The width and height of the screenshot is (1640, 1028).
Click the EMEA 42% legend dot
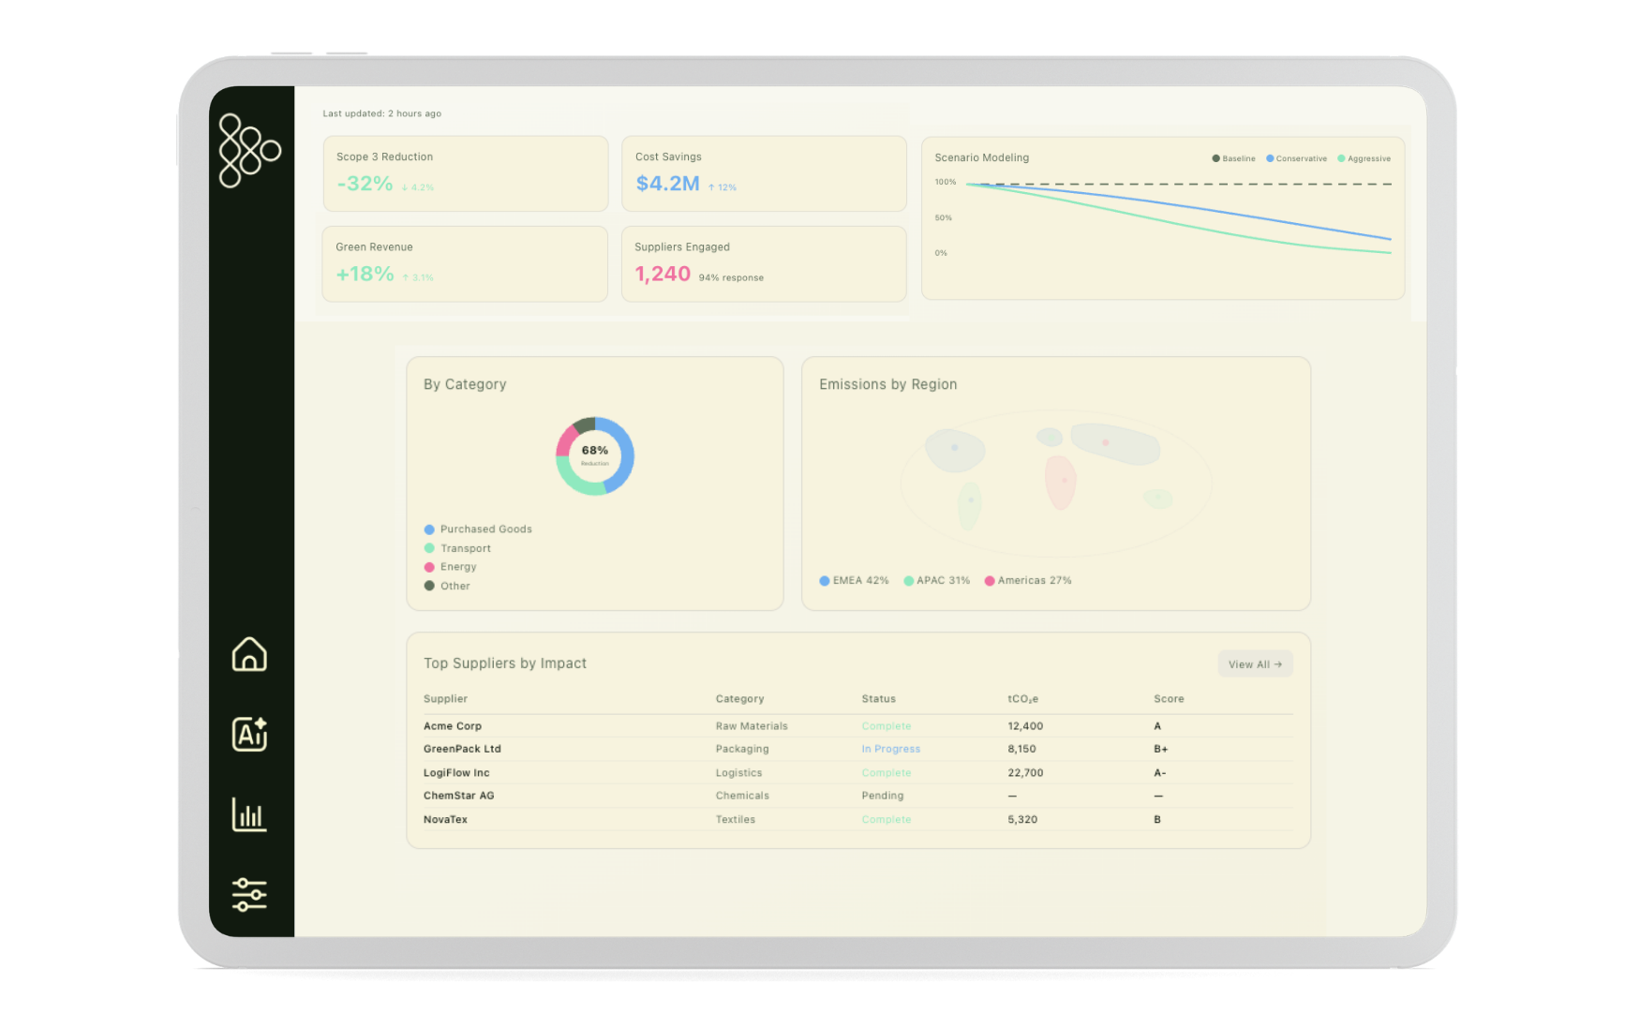[825, 581]
